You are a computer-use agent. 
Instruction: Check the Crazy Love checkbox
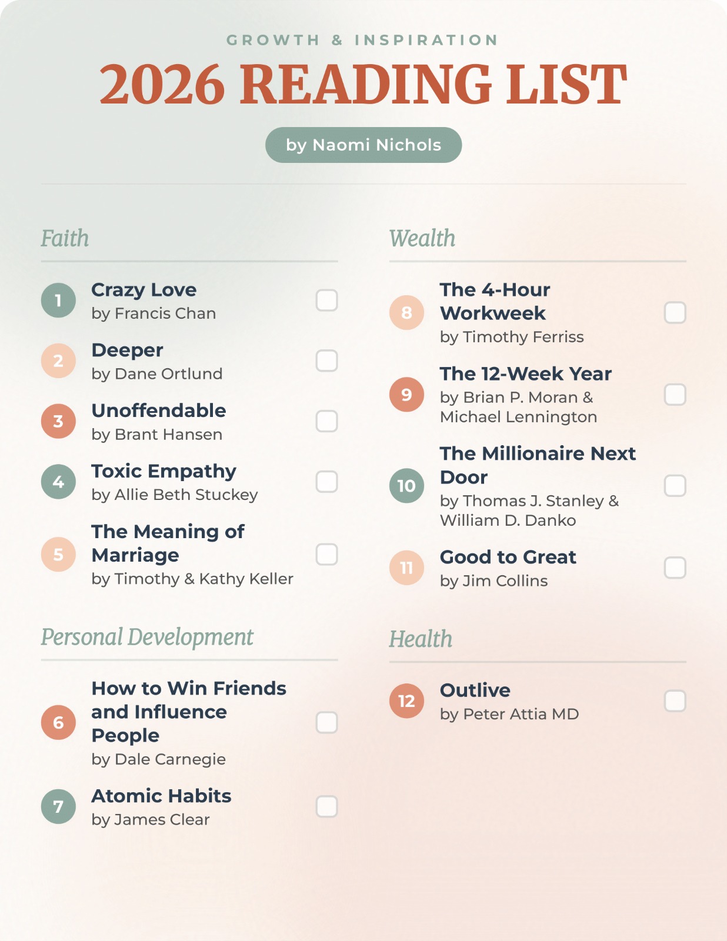tap(326, 301)
